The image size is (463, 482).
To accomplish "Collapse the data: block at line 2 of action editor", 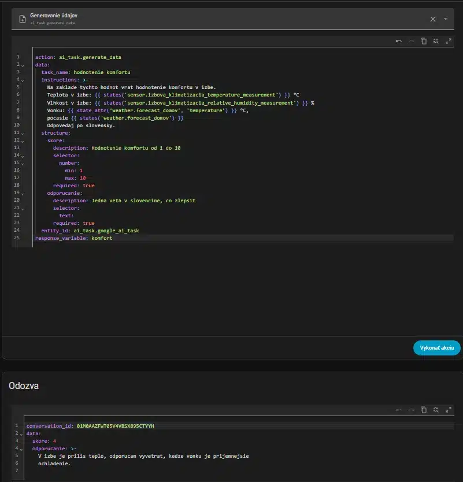I will coord(23,65).
